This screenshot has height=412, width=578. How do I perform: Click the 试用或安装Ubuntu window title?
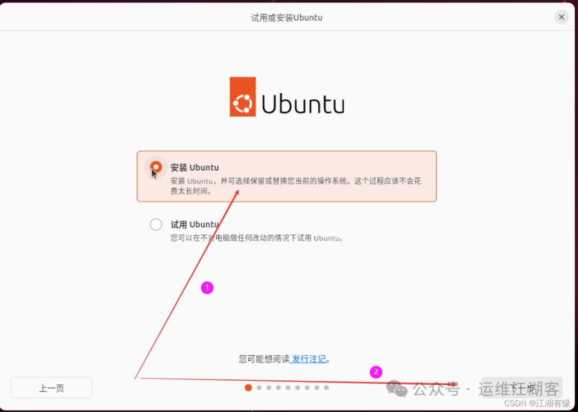pos(287,18)
